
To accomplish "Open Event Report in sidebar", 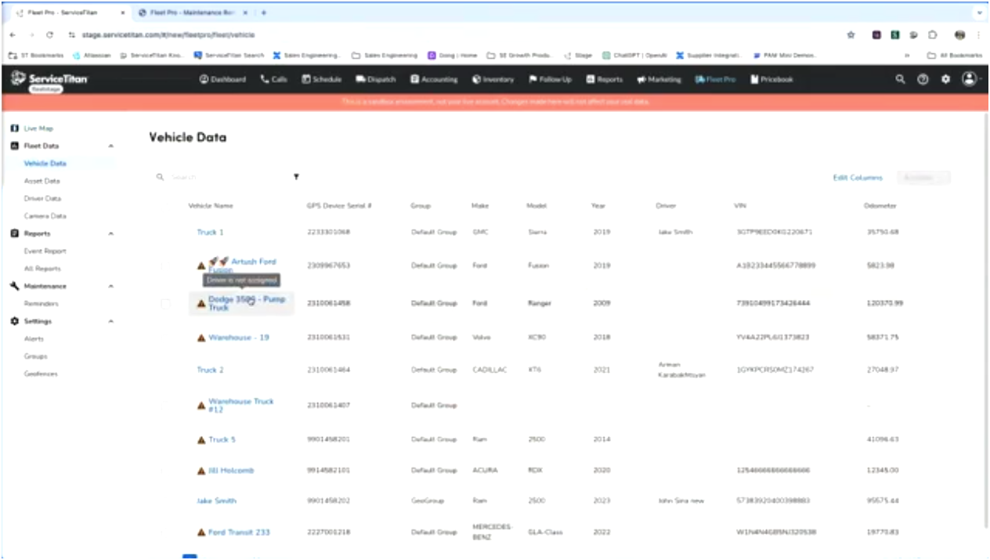I will (x=45, y=251).
